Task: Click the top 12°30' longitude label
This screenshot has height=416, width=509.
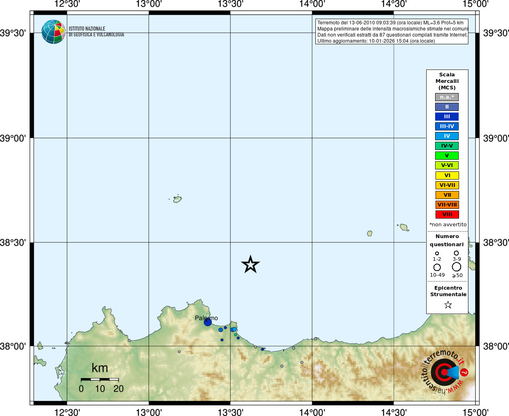Action: click(x=67, y=4)
